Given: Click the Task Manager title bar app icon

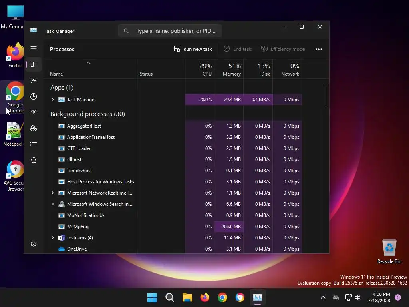Looking at the screenshot, I should pyautogui.click(x=34, y=30).
